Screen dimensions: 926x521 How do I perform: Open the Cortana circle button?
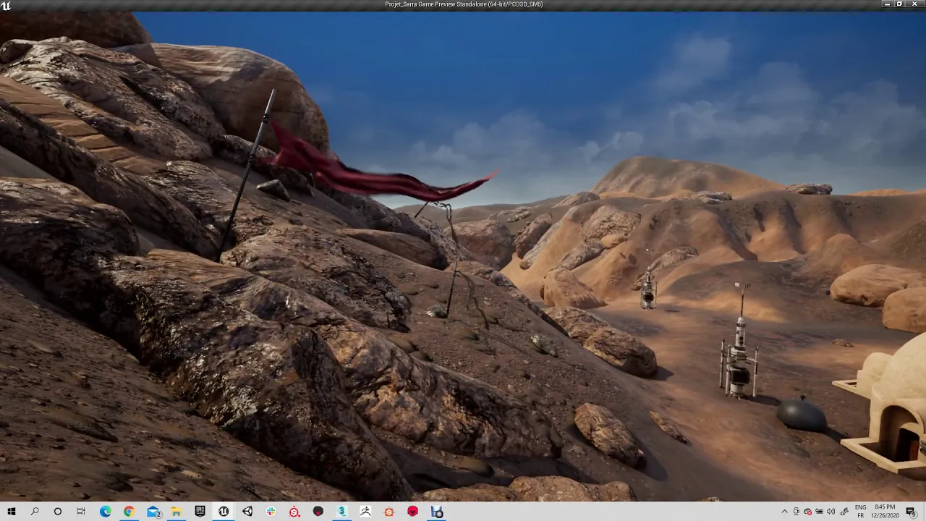pyautogui.click(x=58, y=512)
